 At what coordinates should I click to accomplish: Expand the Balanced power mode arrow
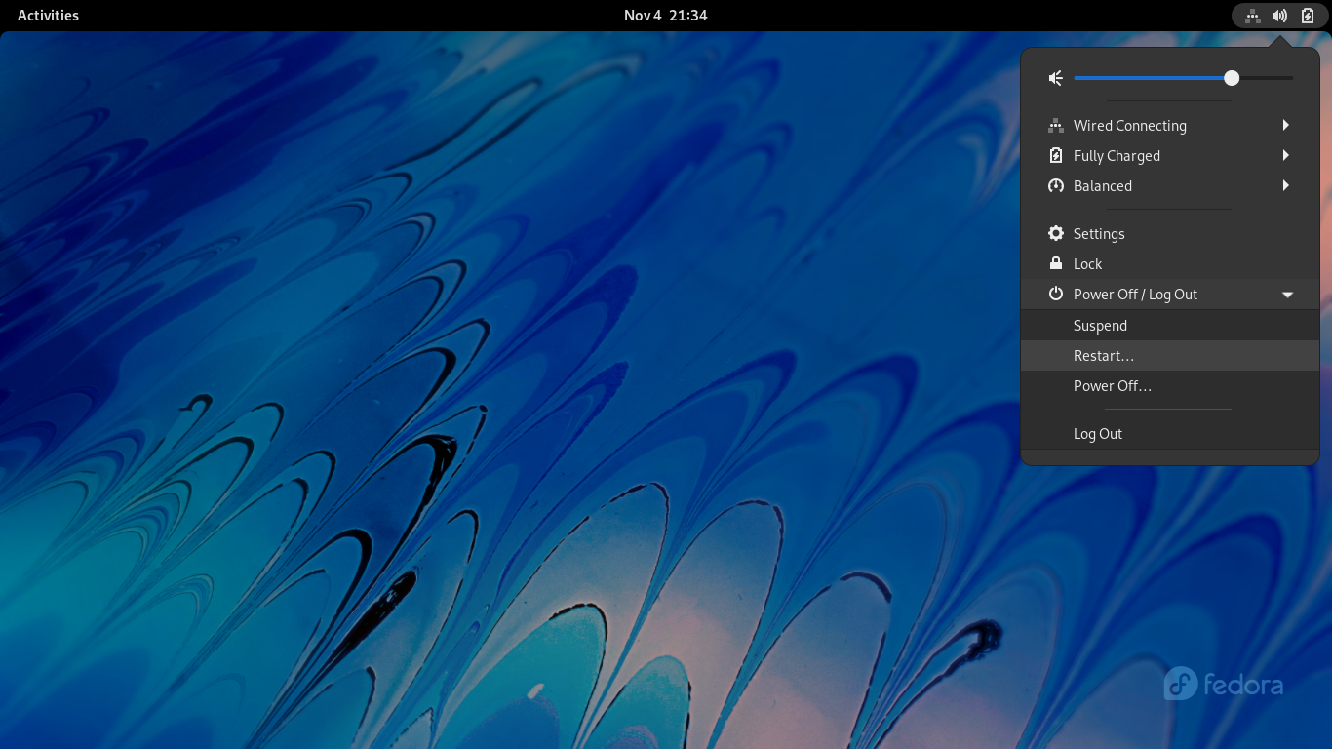click(x=1286, y=185)
